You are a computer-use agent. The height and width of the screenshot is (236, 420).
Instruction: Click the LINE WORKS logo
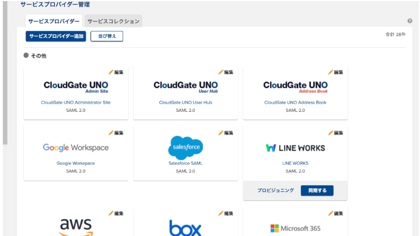(295, 148)
